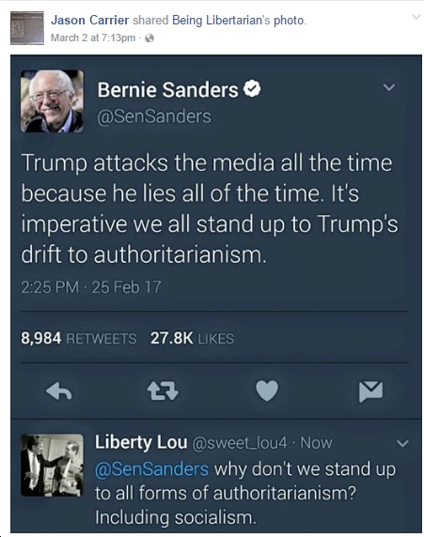View the 8,984 retweets list
This screenshot has height=537, width=424.
(79, 338)
